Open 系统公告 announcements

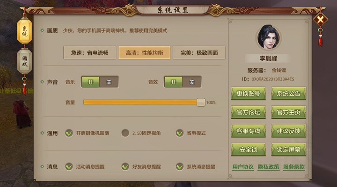pos(288,93)
